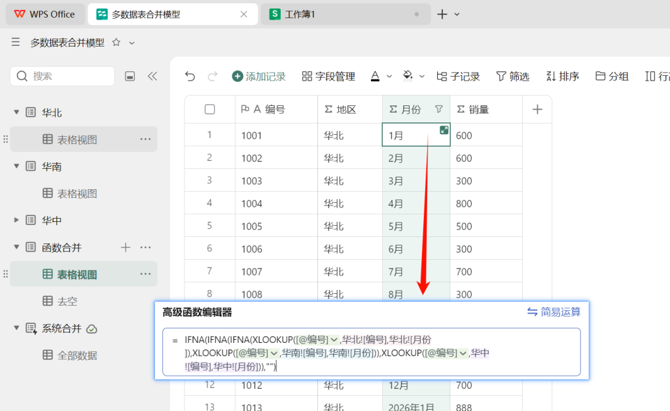Click the 800 销量 cell

[x=486, y=203]
